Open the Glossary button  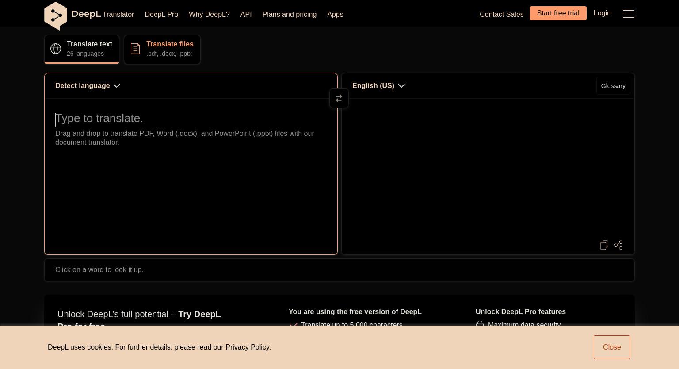pyautogui.click(x=613, y=86)
